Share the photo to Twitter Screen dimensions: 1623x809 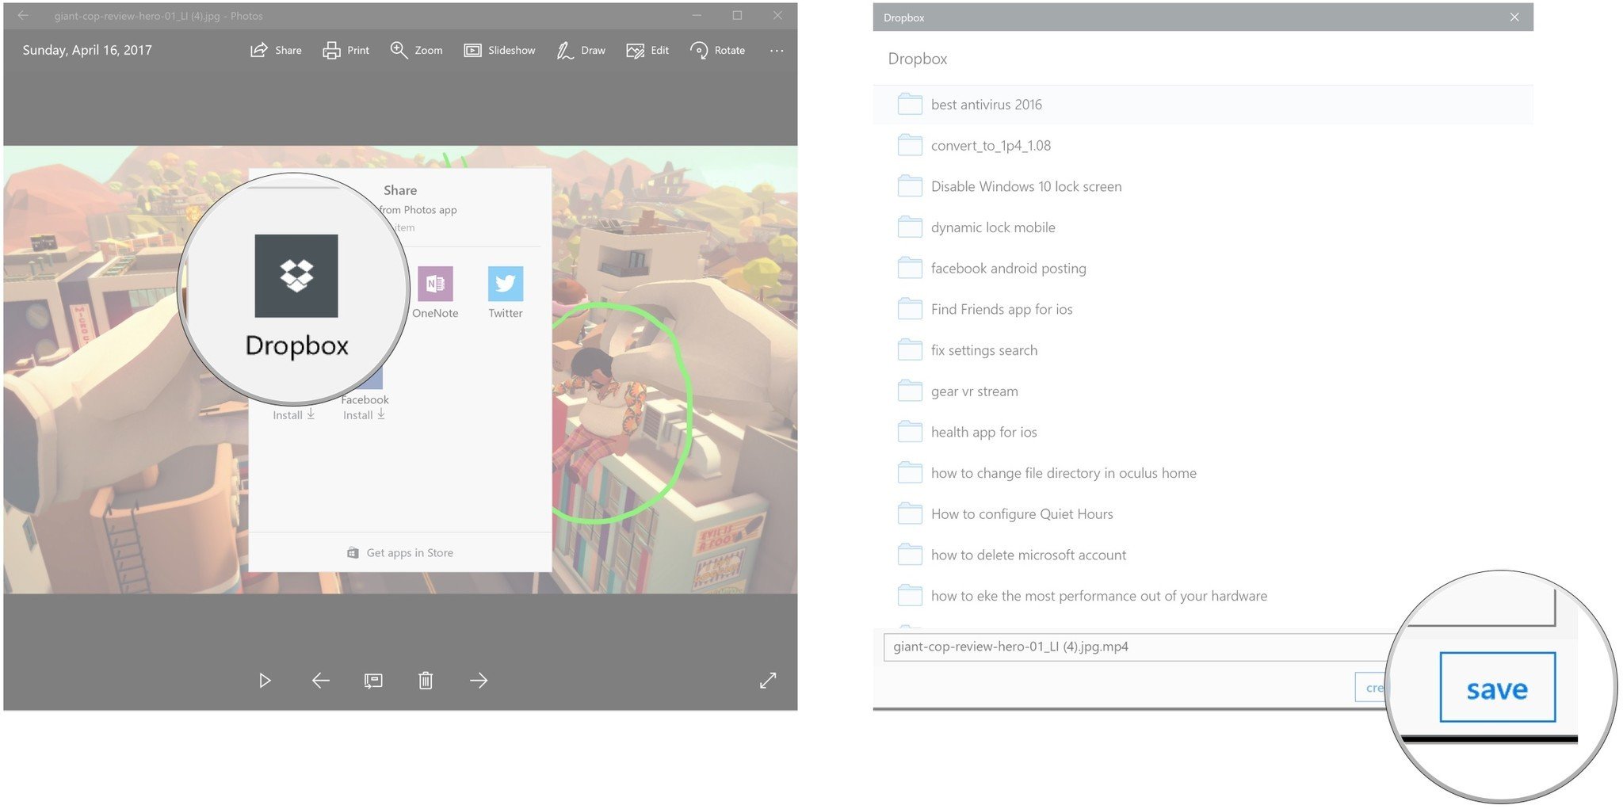[x=506, y=292]
